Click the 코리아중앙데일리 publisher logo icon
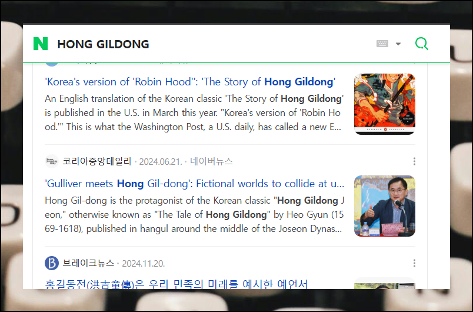The width and height of the screenshot is (473, 312). coord(52,161)
